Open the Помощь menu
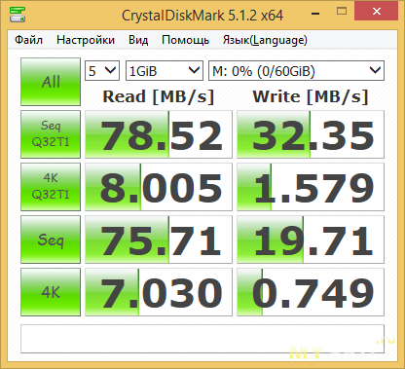 [x=185, y=40]
